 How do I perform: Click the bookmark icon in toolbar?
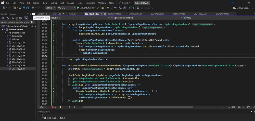point(138,8)
